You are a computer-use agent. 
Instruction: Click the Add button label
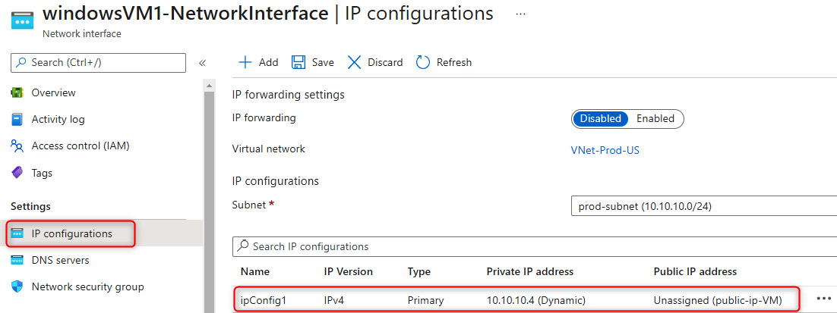point(269,62)
